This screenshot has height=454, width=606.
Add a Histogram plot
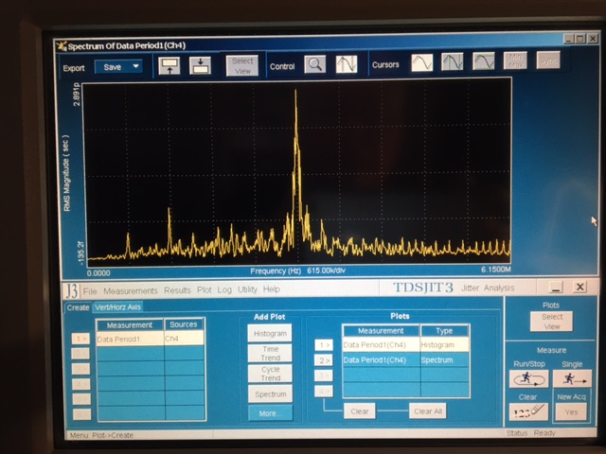(270, 334)
